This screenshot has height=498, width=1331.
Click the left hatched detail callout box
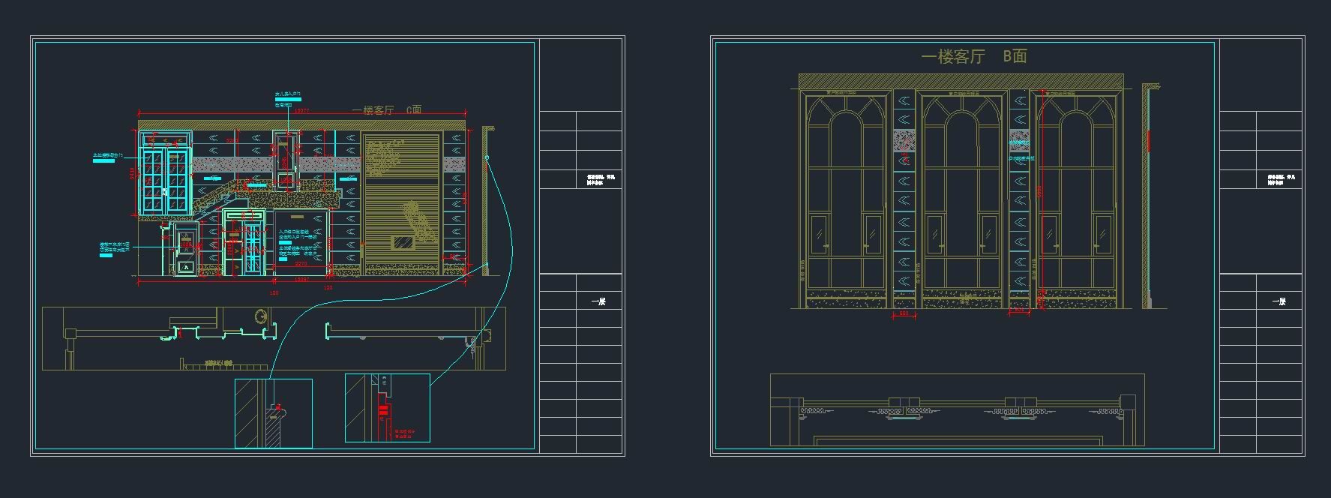point(274,413)
